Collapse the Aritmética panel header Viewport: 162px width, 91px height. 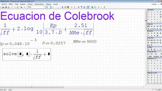click(x=155, y=10)
